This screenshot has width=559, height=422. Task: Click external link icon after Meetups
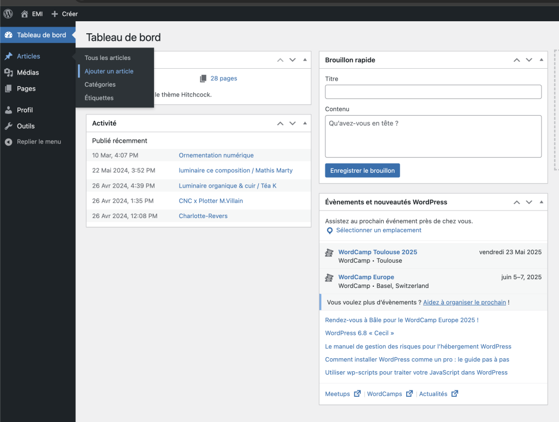point(357,394)
